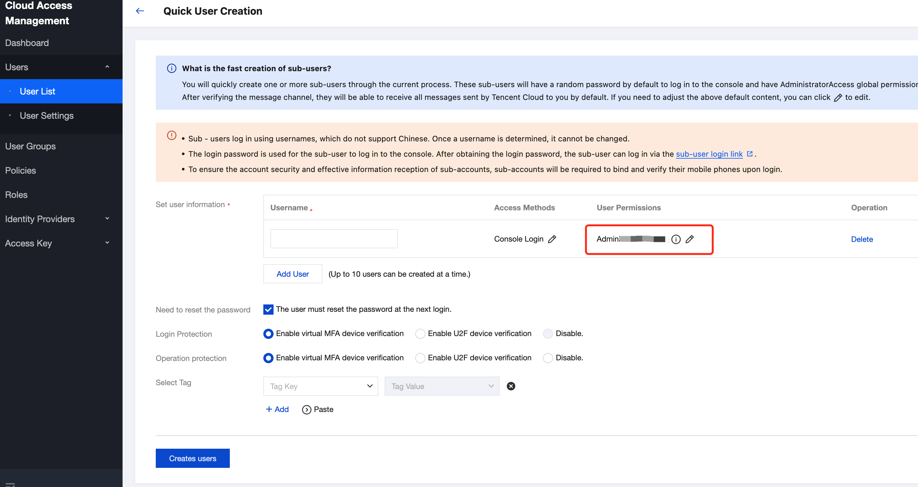Click plus Add tag icon
The image size is (918, 487).
(x=269, y=409)
